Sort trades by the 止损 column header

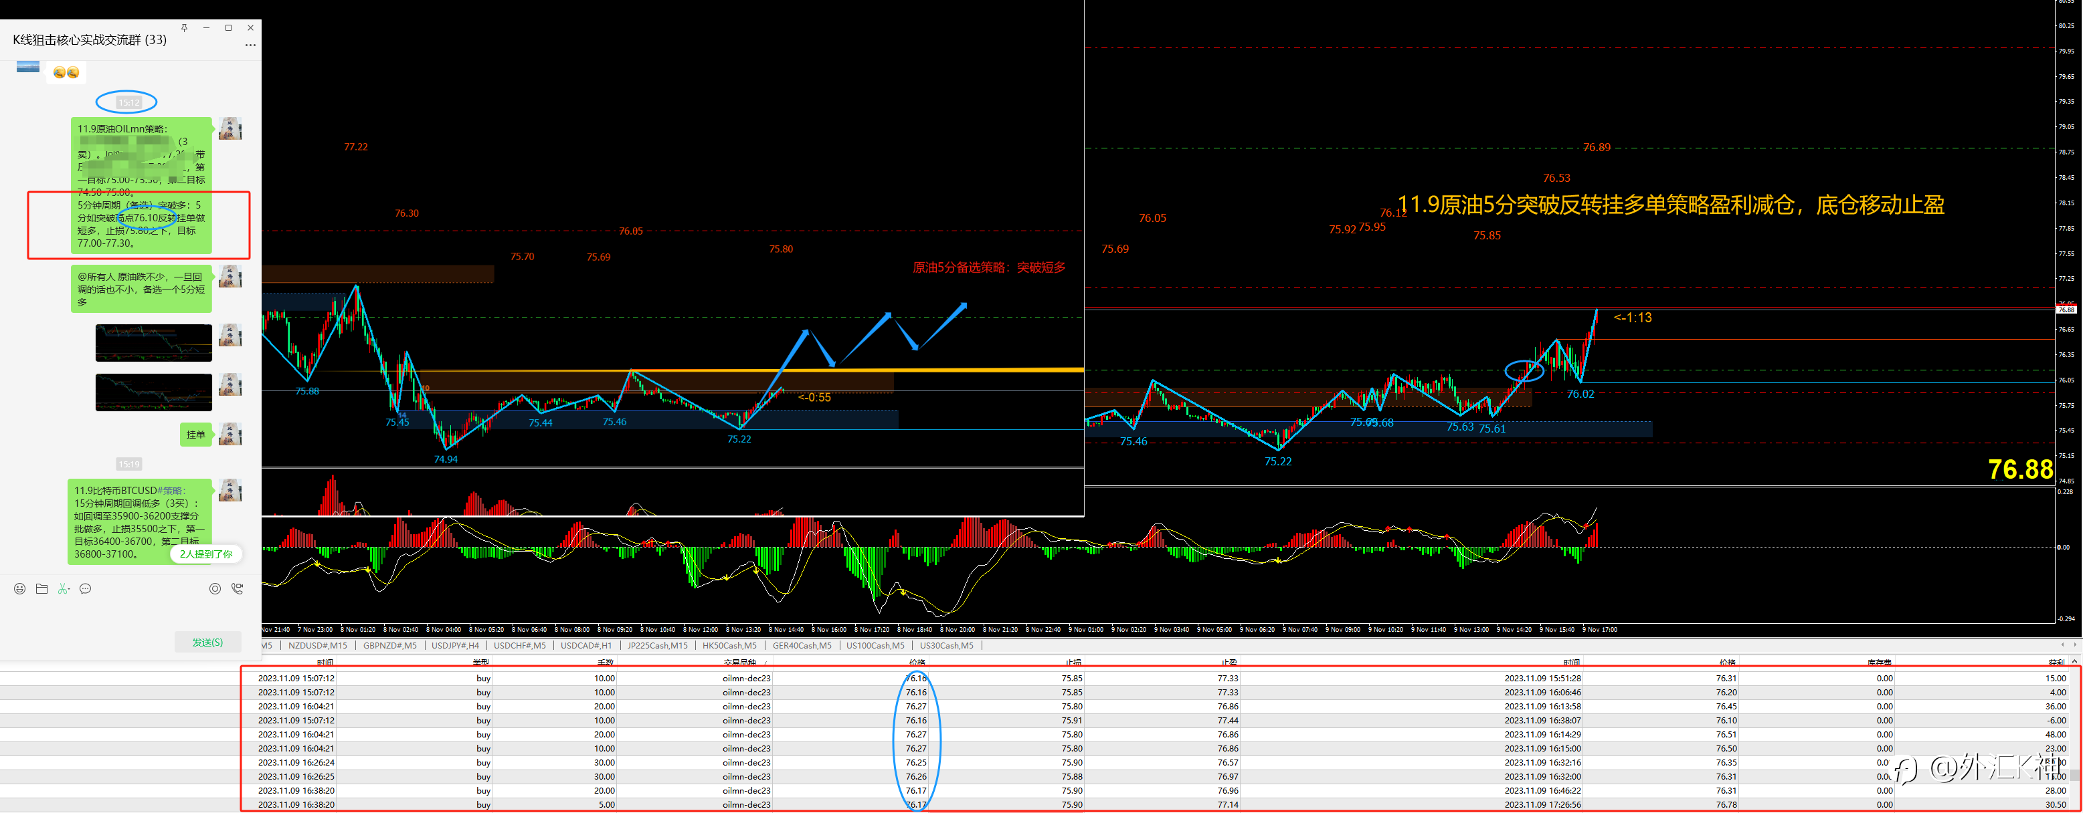click(x=1073, y=663)
